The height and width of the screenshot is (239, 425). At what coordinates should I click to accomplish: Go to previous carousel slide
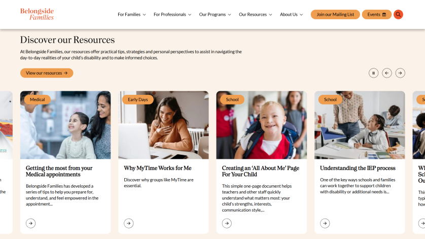point(387,73)
